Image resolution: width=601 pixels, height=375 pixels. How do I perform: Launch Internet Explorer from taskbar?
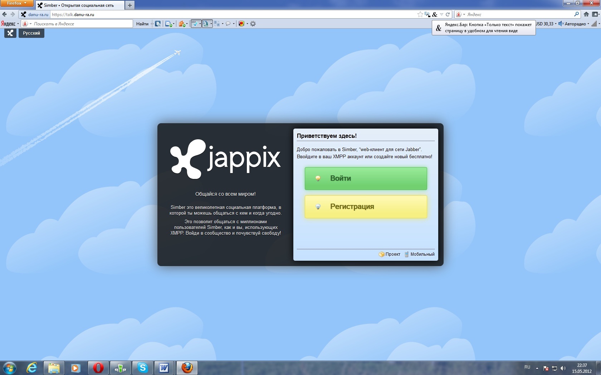pos(32,368)
